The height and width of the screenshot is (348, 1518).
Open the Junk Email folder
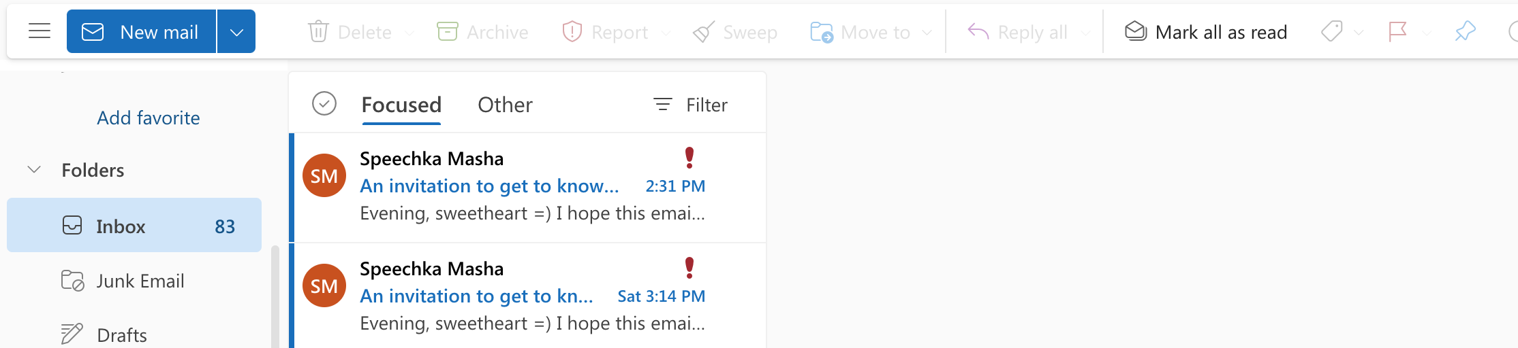tap(140, 281)
